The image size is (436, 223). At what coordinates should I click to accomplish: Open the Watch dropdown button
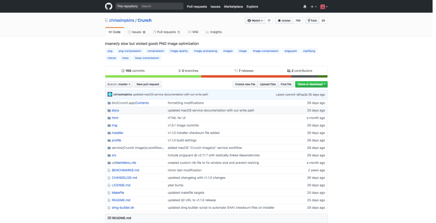255,21
